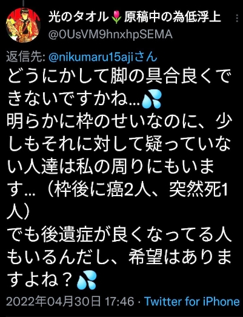Click the 原稿中の為低浮上 part of the name
Image resolution: width=243 pixels, height=317 pixels.
point(172,17)
